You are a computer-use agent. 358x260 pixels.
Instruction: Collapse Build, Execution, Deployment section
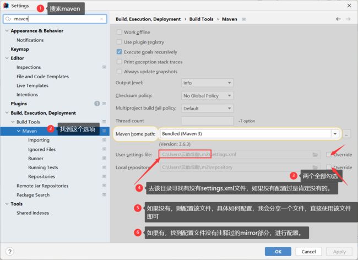(x=7, y=113)
